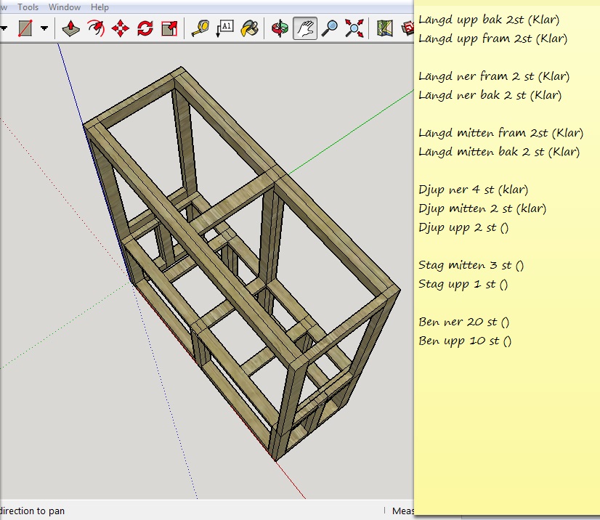
Task: Click the sticky note line 'Djup upp 2 st ()'
Action: pyautogui.click(x=463, y=227)
